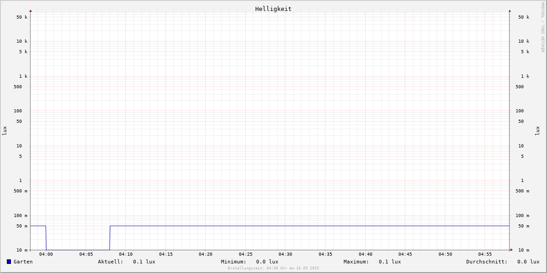The height and width of the screenshot is (273, 547).
Task: Click the Minimum 0.0 lux value
Action: click(x=267, y=262)
